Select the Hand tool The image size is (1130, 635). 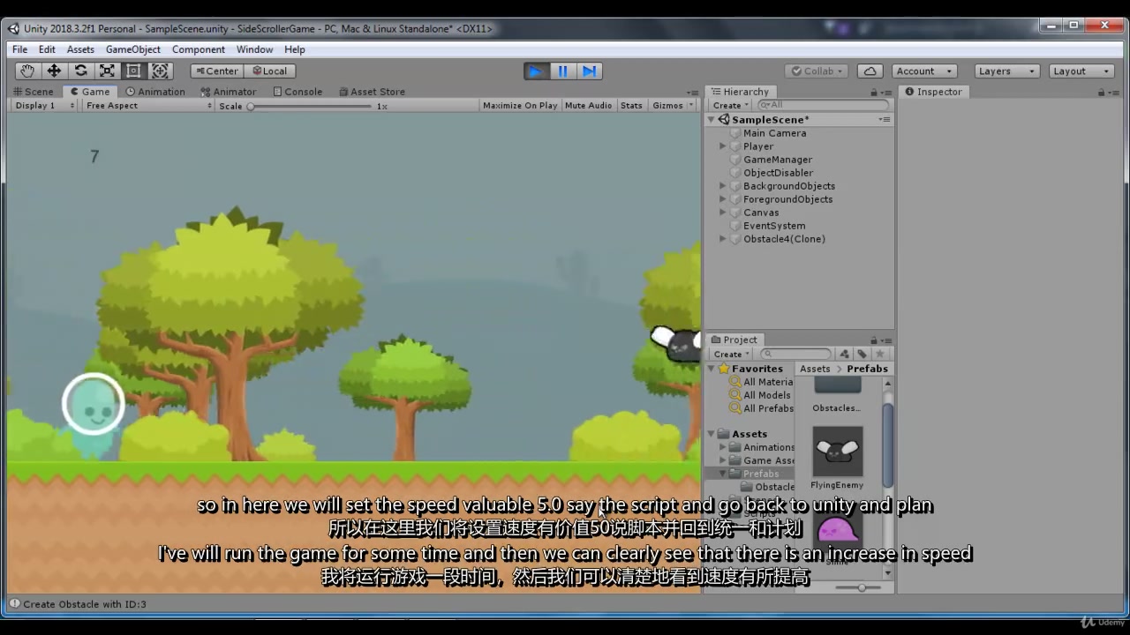coord(26,71)
